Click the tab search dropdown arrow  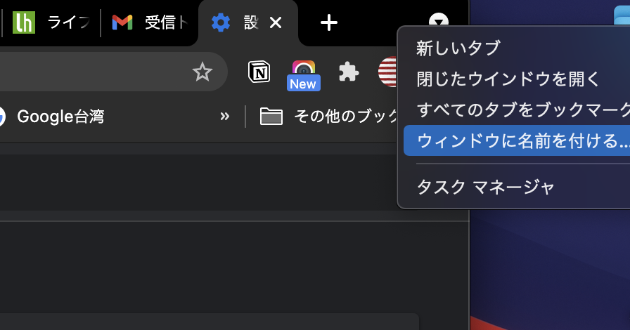(438, 20)
